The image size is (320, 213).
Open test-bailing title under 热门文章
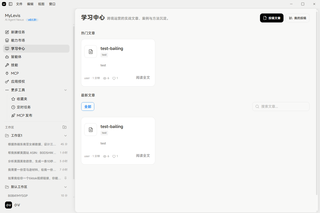pos(112,48)
